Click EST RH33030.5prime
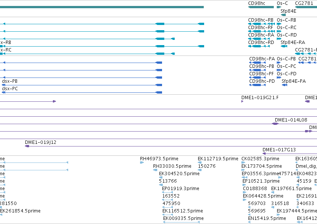The width and height of the screenshot is (317, 224). point(172,166)
